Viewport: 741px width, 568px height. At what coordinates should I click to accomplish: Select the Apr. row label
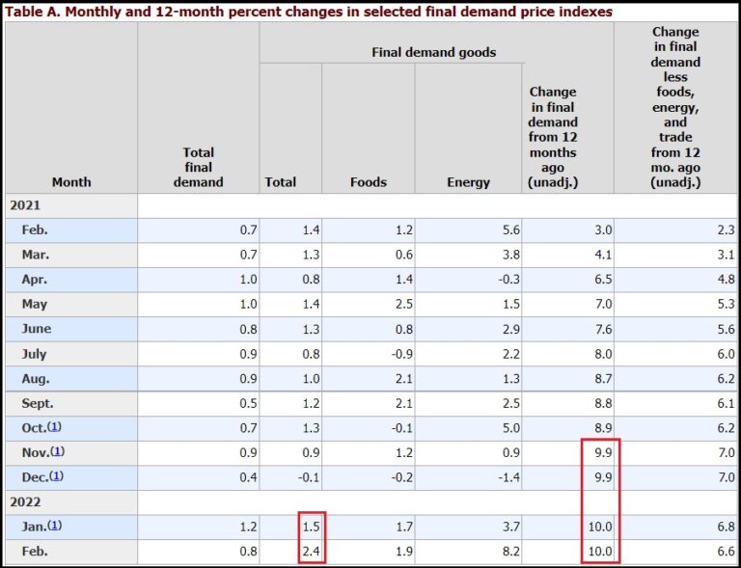35,280
